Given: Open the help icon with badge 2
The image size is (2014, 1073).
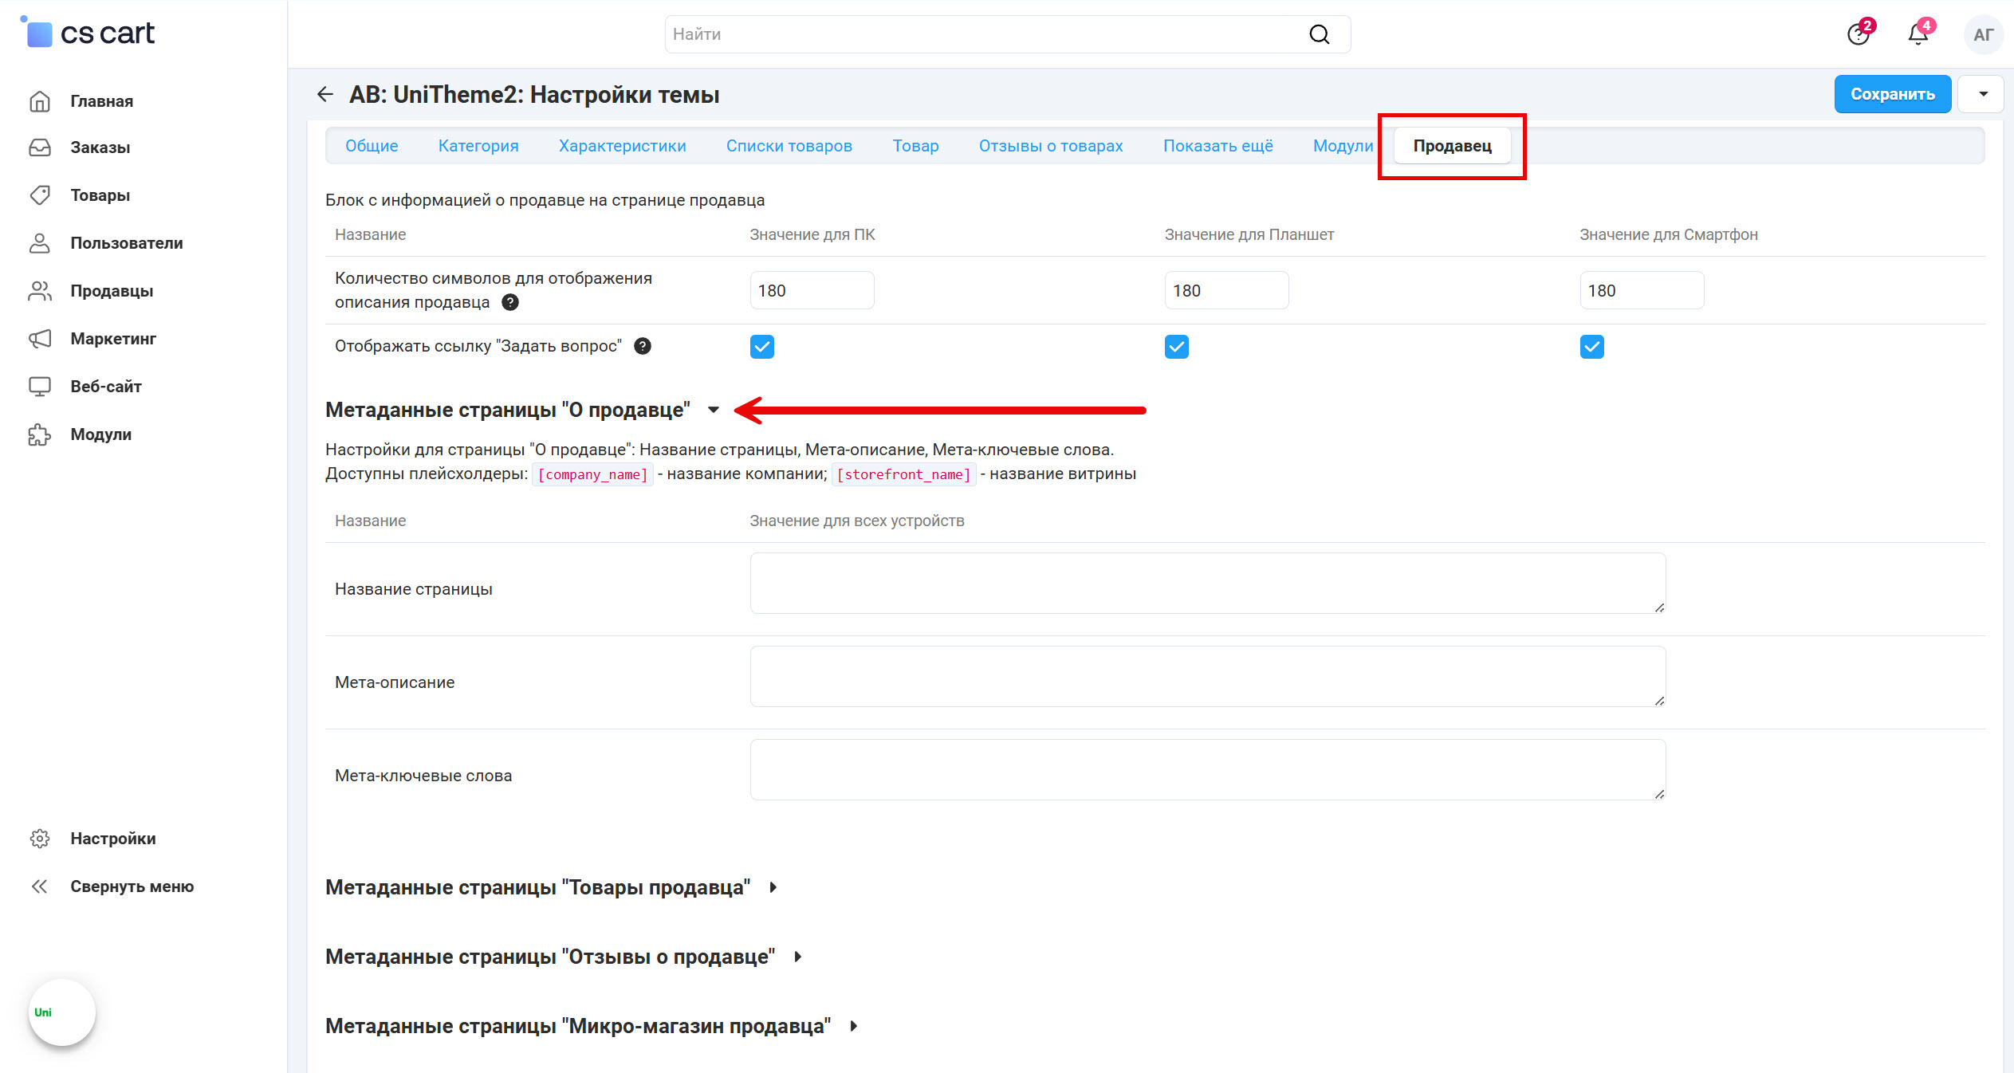Looking at the screenshot, I should pos(1859,33).
